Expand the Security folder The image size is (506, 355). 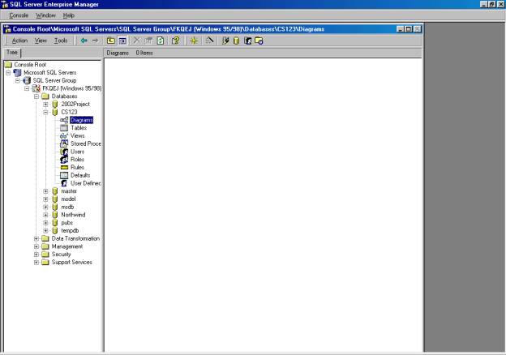[x=36, y=254]
